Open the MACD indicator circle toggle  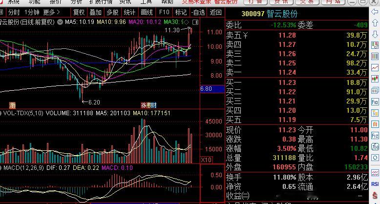tap(0, 168)
